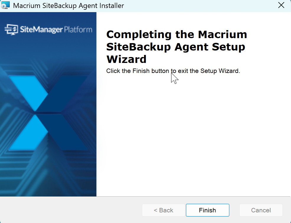
Task: Click the greyed-out Back button
Action: point(164,210)
